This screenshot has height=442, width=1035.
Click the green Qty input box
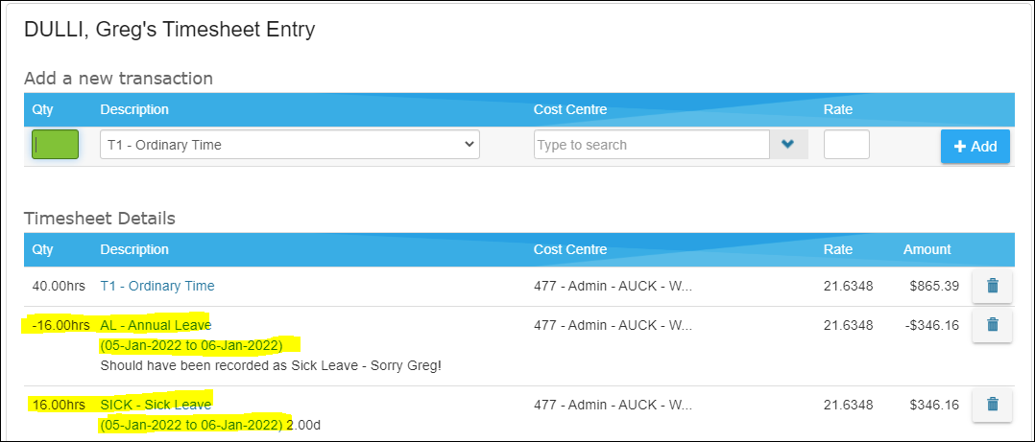coord(56,144)
